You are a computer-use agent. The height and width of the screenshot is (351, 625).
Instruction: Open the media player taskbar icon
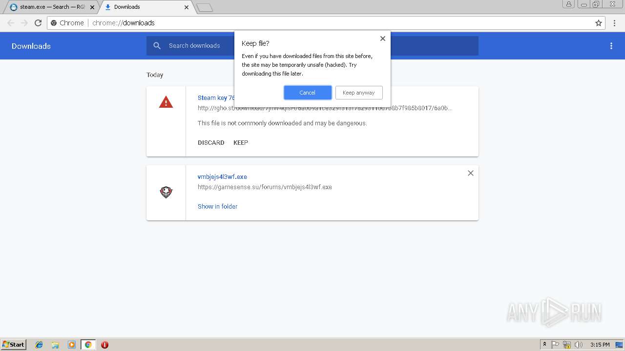[x=72, y=345]
